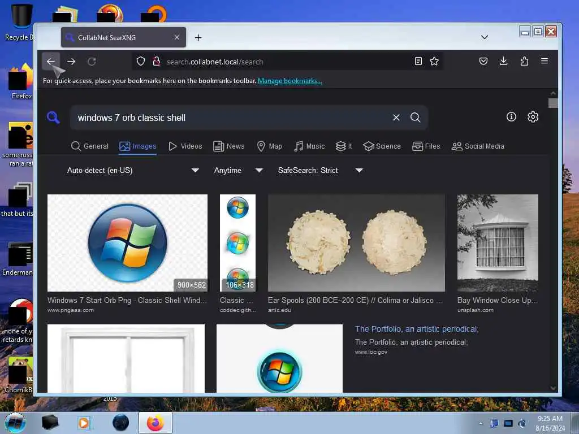Follow the Manage bookmarks link

[x=290, y=81]
